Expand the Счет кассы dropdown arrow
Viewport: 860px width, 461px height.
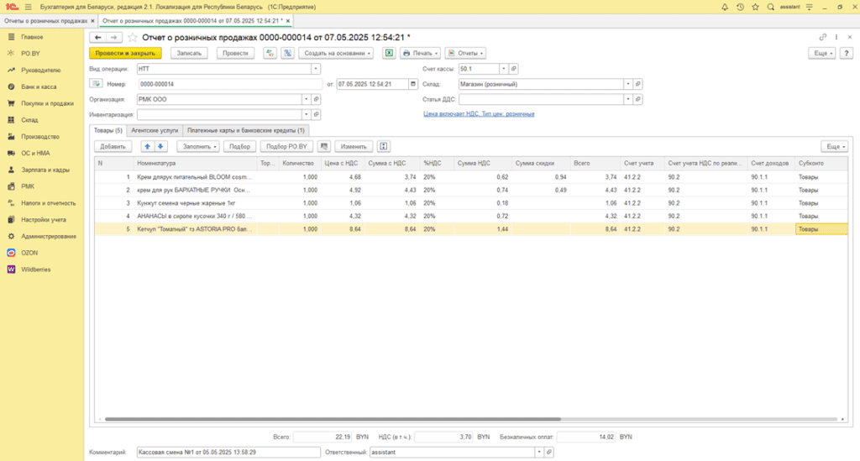tap(504, 69)
